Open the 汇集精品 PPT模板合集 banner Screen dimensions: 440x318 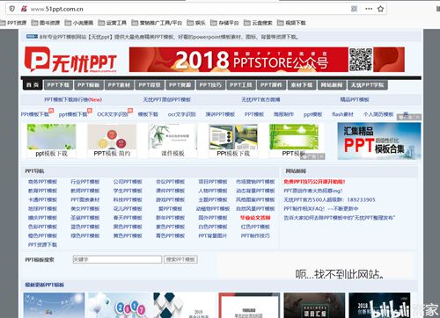coord(379,141)
